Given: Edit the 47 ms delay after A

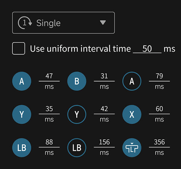Looking at the screenshot, I should pos(49,76).
